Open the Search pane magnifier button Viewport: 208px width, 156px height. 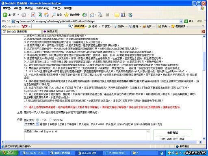pyautogui.click(x=56, y=15)
